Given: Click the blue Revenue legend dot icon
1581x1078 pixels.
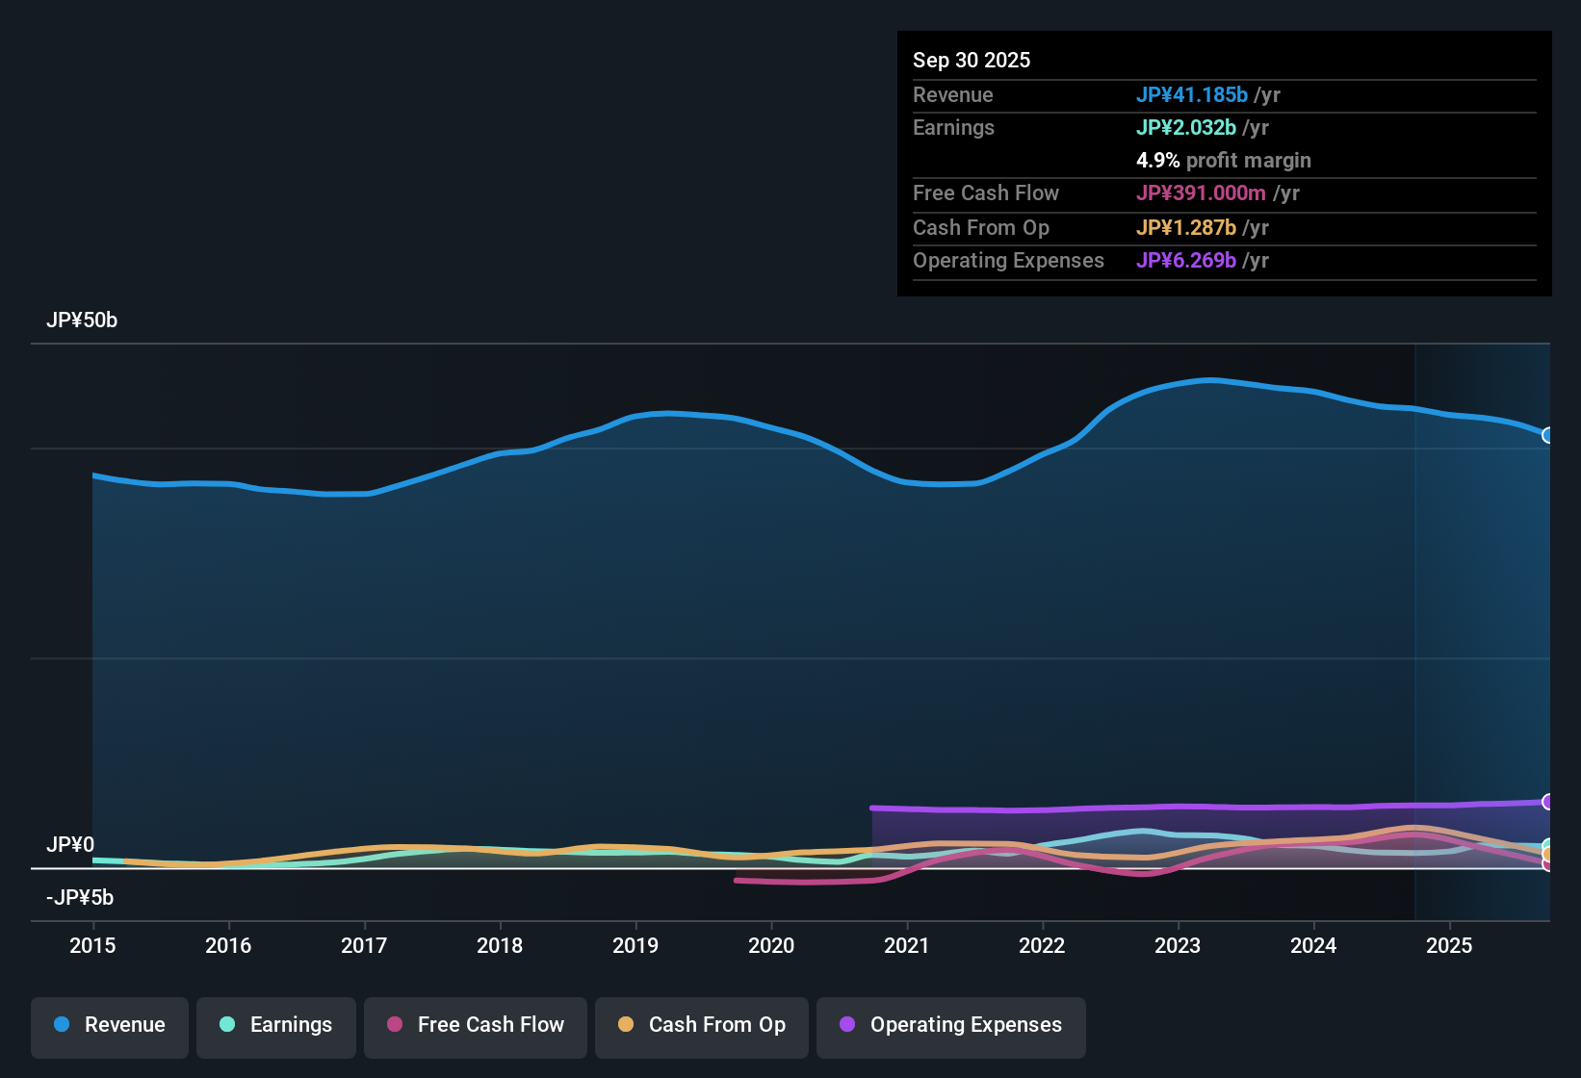Looking at the screenshot, I should (x=61, y=1025).
